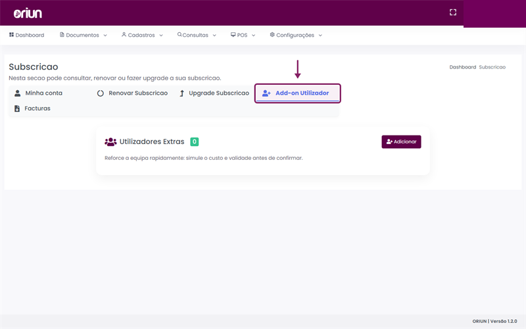Click the Utilizadores Extras title
The image size is (526, 329).
(152, 141)
